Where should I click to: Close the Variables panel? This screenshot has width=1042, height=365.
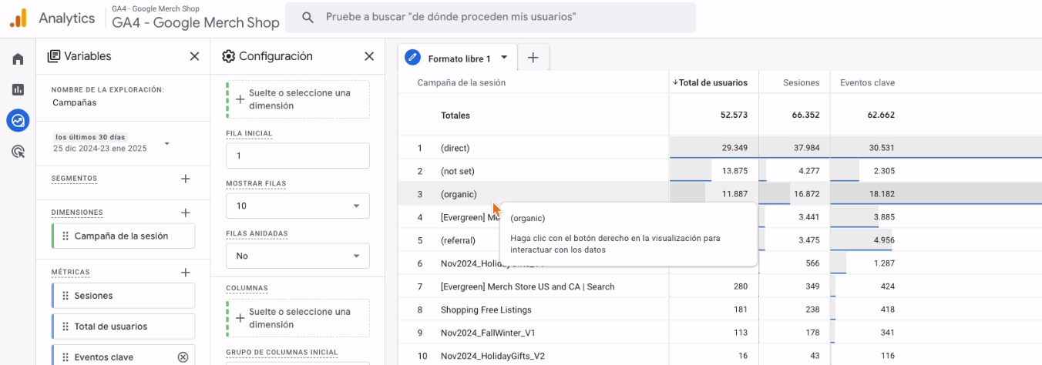click(x=194, y=56)
